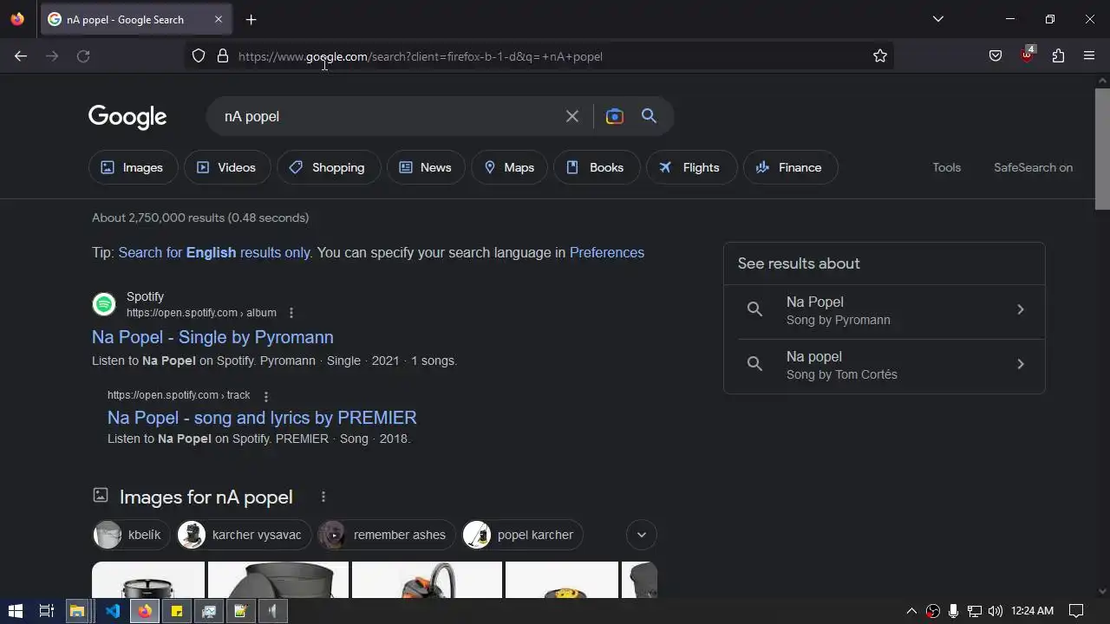Clear the search box with X icon
The width and height of the screenshot is (1110, 624).
(x=572, y=116)
